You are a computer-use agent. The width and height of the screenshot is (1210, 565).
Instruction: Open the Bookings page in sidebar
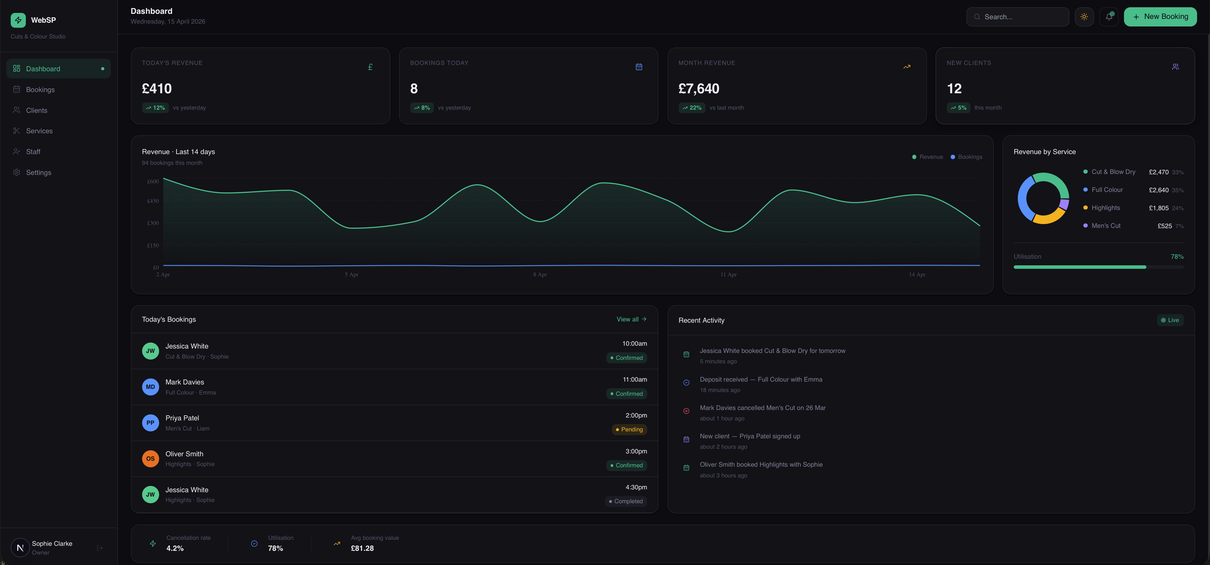point(40,90)
